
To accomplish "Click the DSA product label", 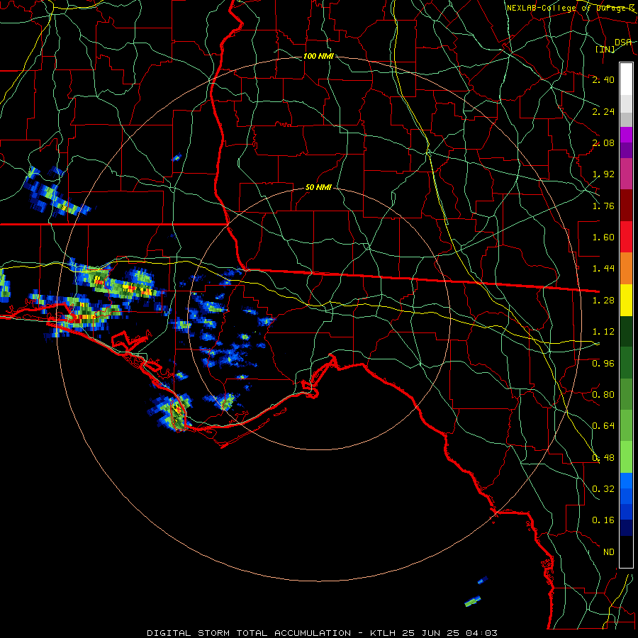I will (623, 42).
